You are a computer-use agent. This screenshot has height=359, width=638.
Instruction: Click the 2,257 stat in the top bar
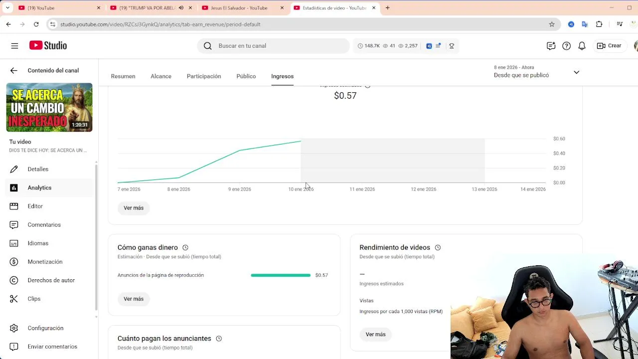(x=408, y=46)
